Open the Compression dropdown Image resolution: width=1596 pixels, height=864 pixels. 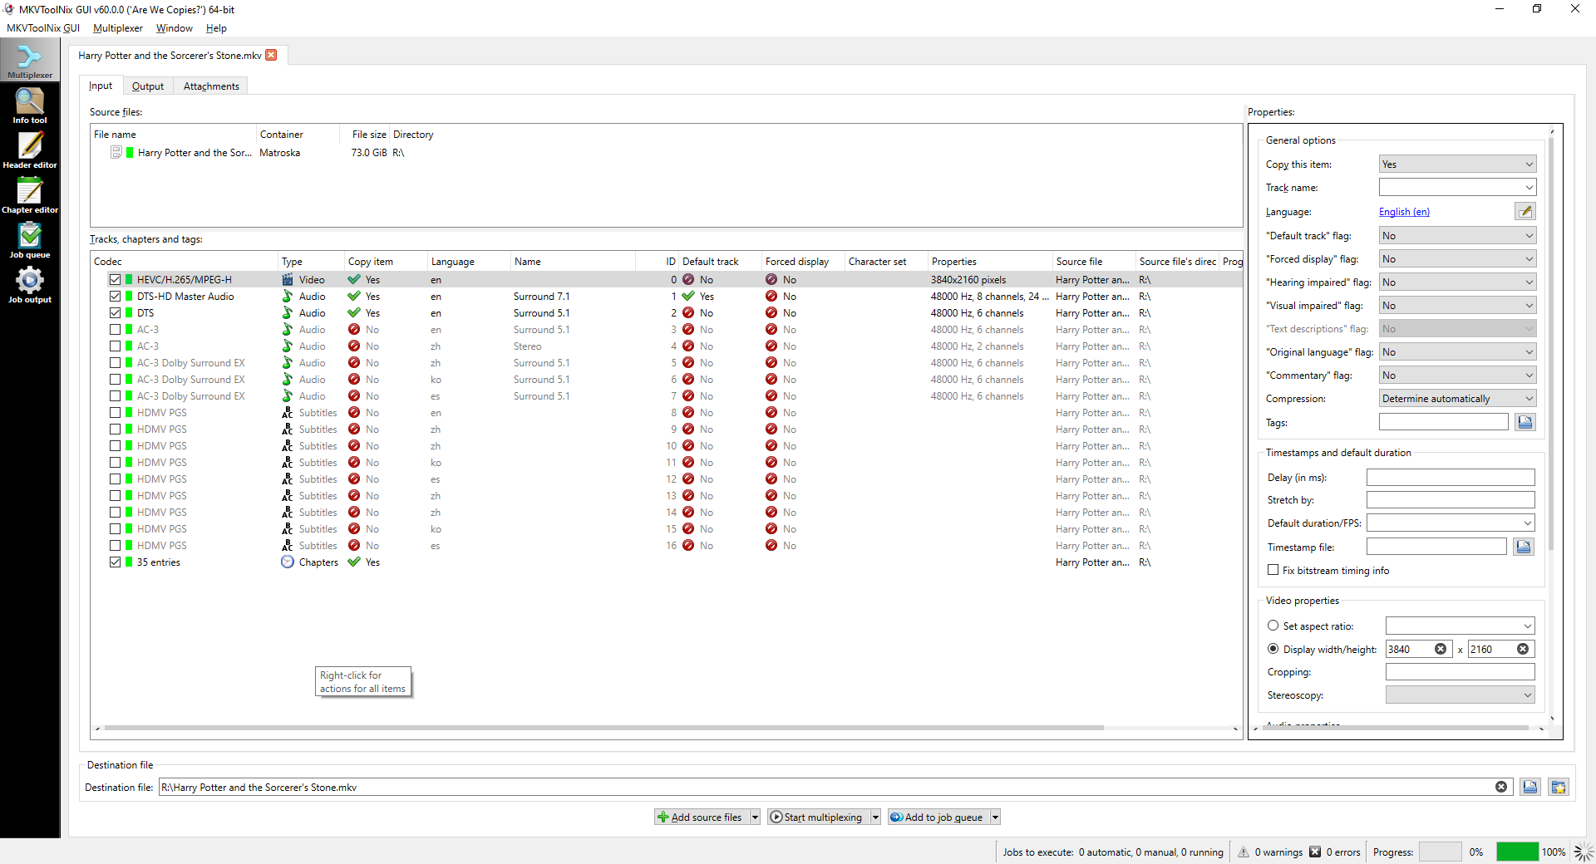[1457, 399]
